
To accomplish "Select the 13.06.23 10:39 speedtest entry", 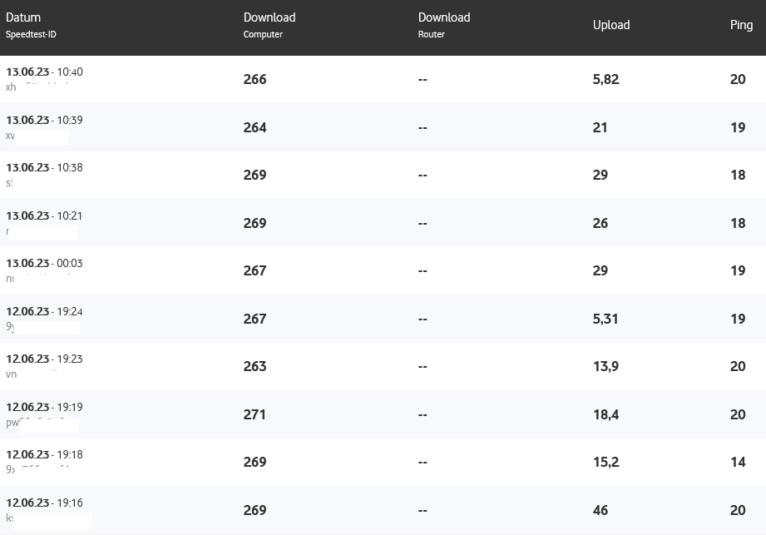I will pyautogui.click(x=45, y=120).
